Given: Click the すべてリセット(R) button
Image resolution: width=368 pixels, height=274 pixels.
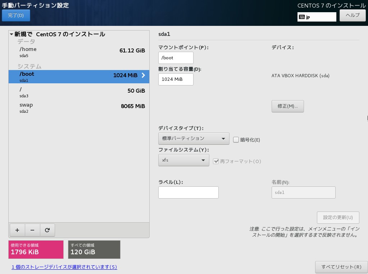Looking at the screenshot, I should click(x=341, y=267).
